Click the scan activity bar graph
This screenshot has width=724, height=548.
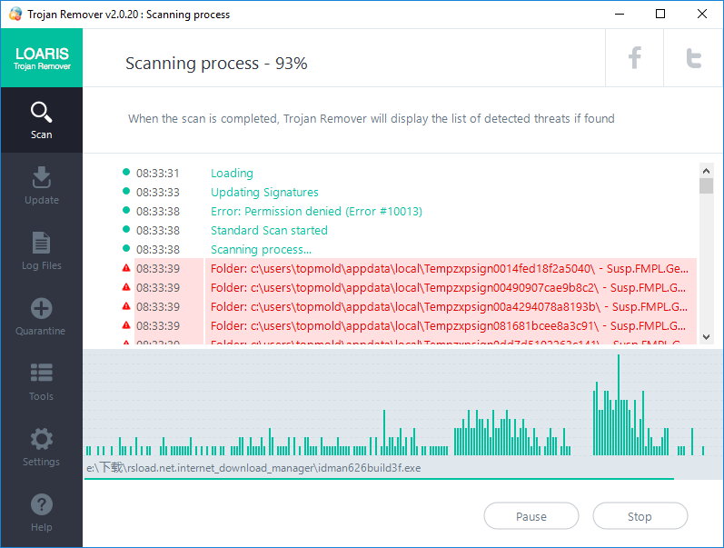coord(395,405)
